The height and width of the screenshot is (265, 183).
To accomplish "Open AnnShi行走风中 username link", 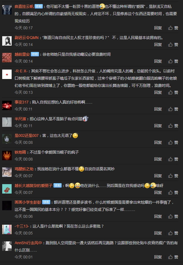I will click(x=28, y=243).
